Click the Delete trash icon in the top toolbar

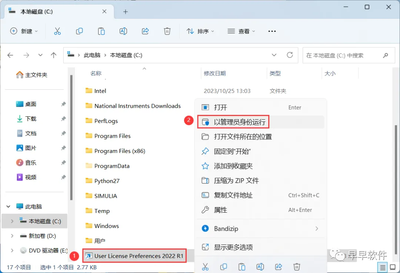point(167,31)
